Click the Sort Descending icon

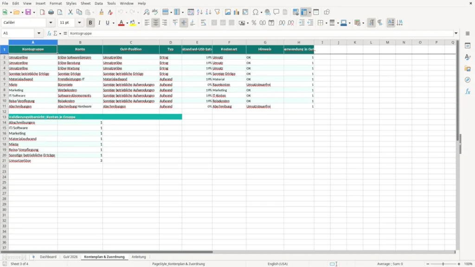point(208,12)
